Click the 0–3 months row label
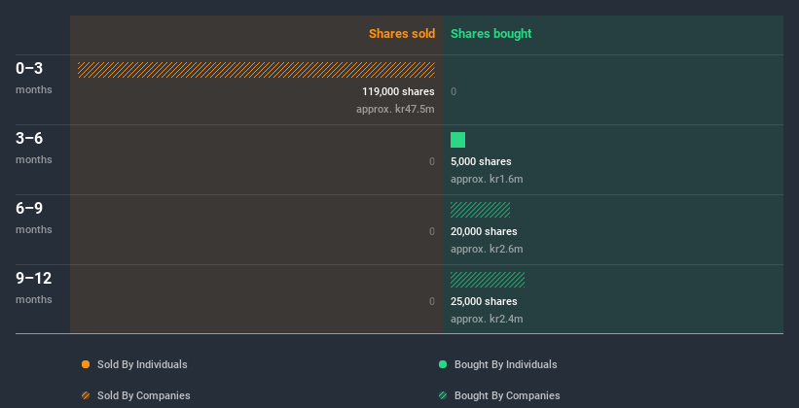This screenshot has width=799, height=408. pyautogui.click(x=34, y=78)
